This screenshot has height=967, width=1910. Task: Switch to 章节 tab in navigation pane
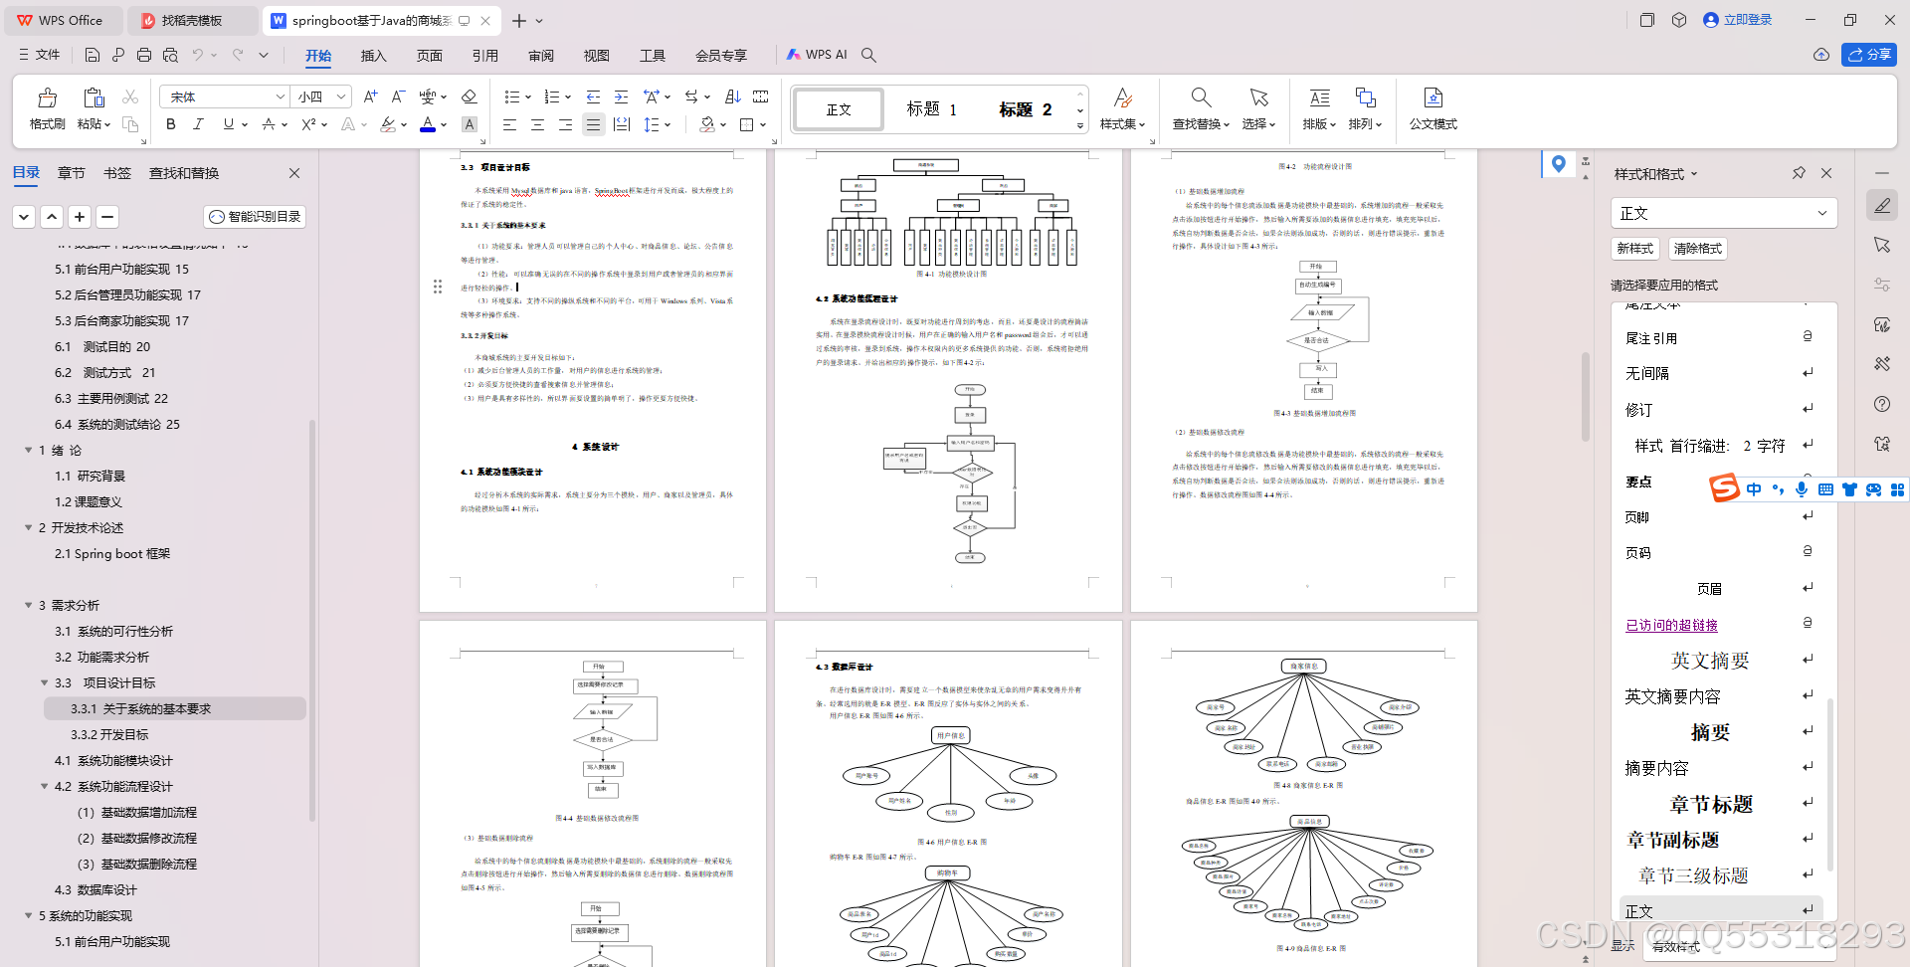point(72,173)
